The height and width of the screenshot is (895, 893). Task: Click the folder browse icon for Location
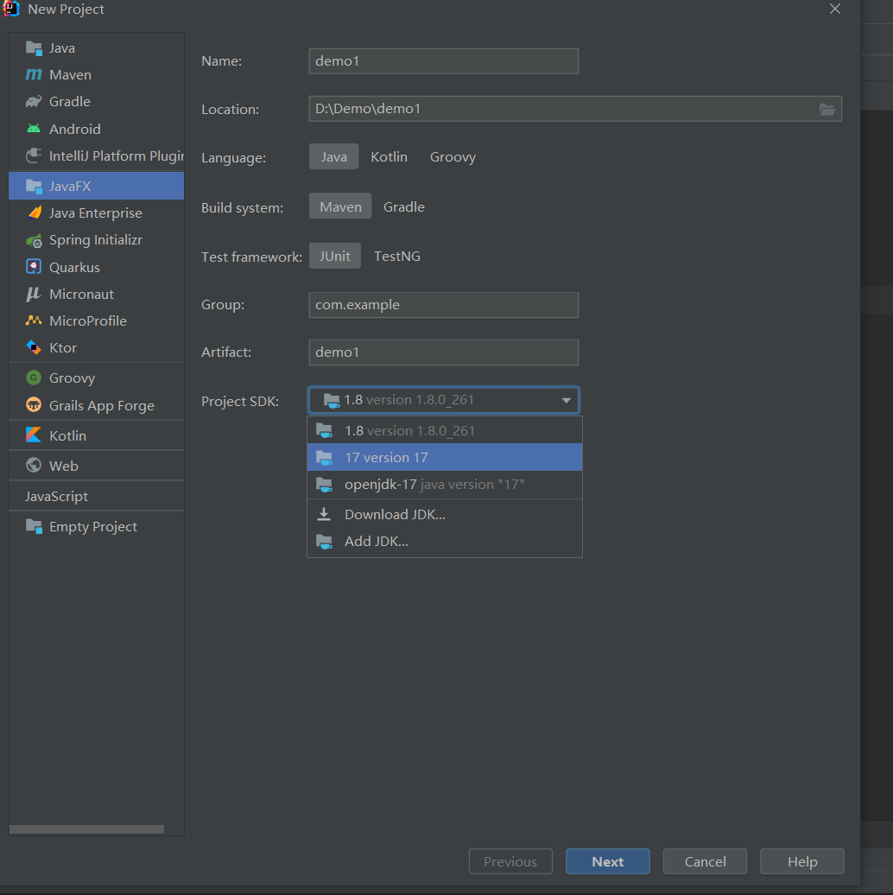826,109
